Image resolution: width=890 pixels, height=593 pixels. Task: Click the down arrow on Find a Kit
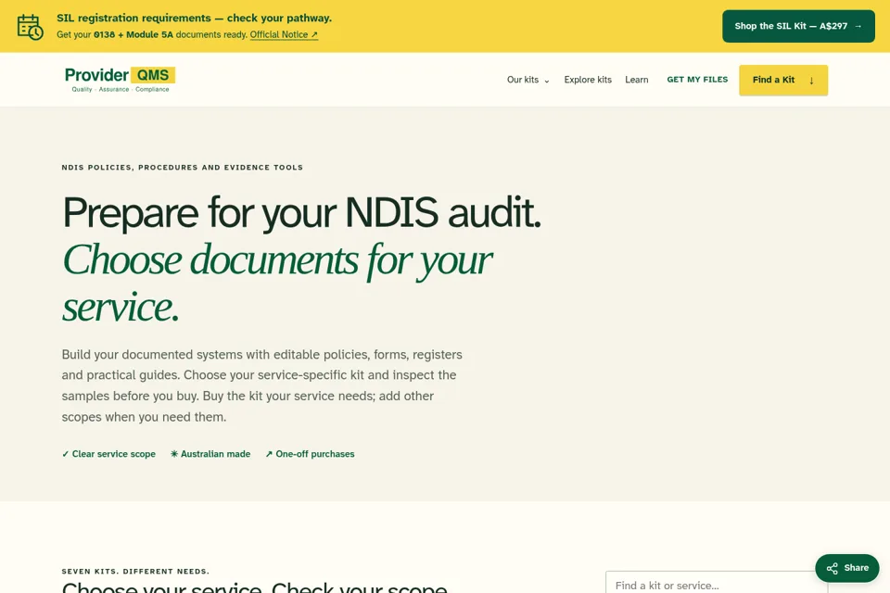[811, 81]
